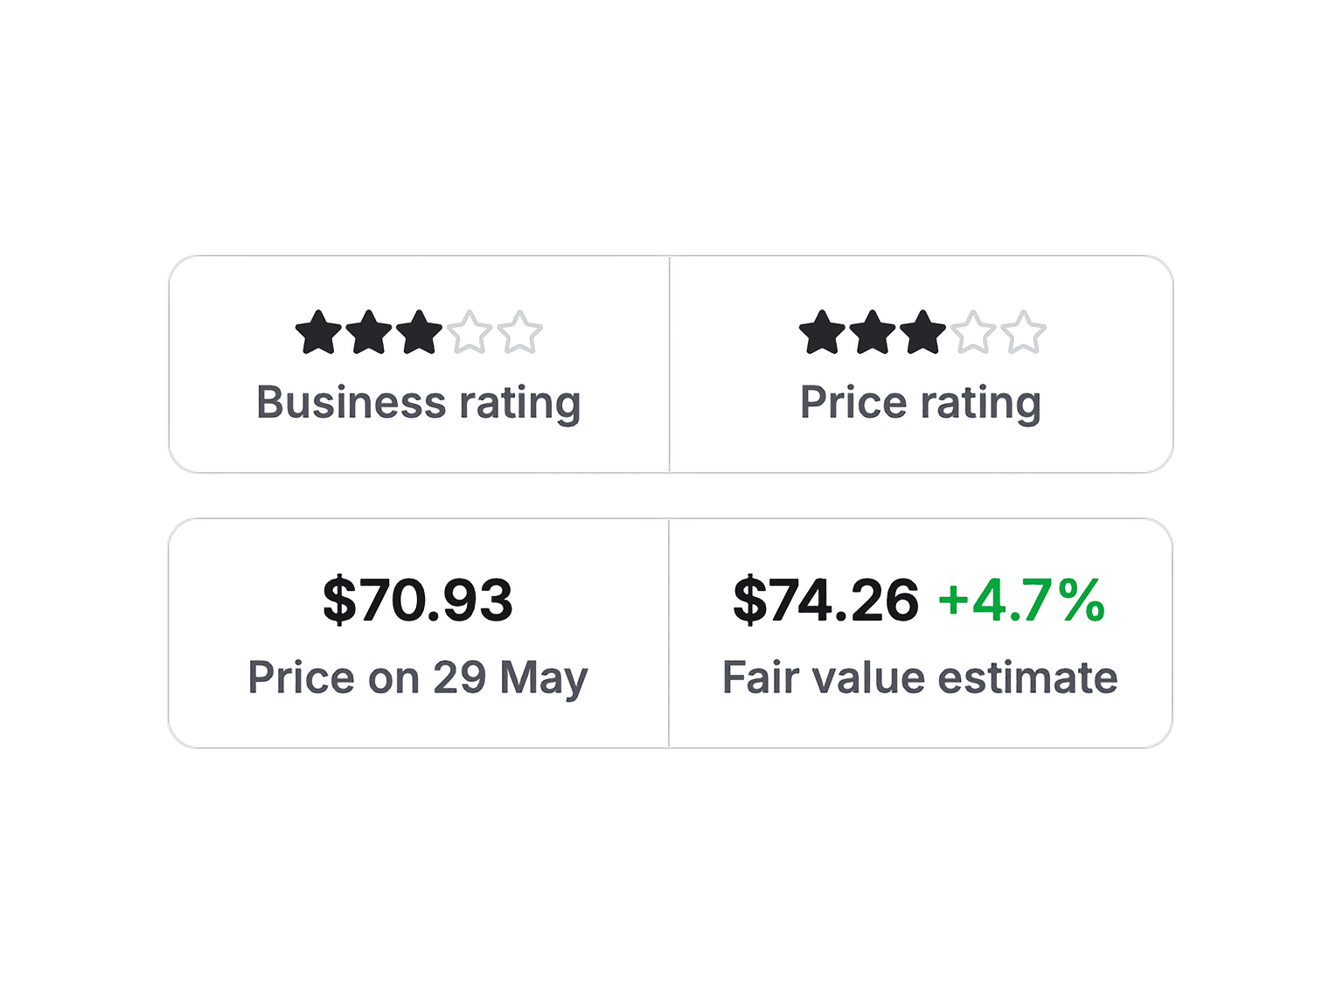1343x1007 pixels.
Task: Click the first star in Price rating
Action: (822, 333)
